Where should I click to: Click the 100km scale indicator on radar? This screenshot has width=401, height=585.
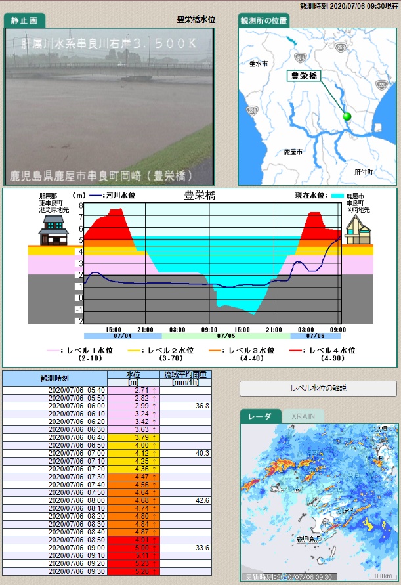click(382, 576)
